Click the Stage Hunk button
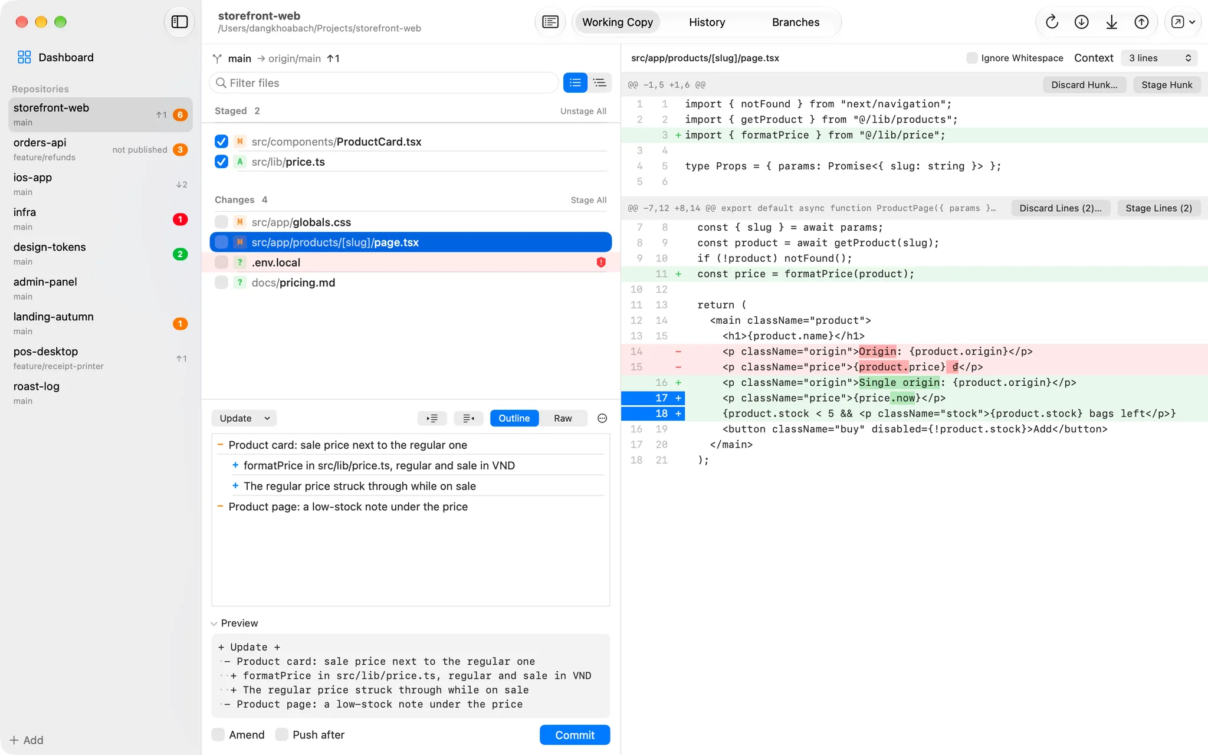This screenshot has width=1208, height=755. 1167,84
